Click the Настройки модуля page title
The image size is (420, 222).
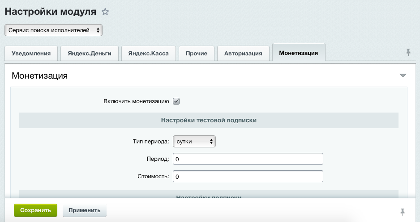[50, 12]
